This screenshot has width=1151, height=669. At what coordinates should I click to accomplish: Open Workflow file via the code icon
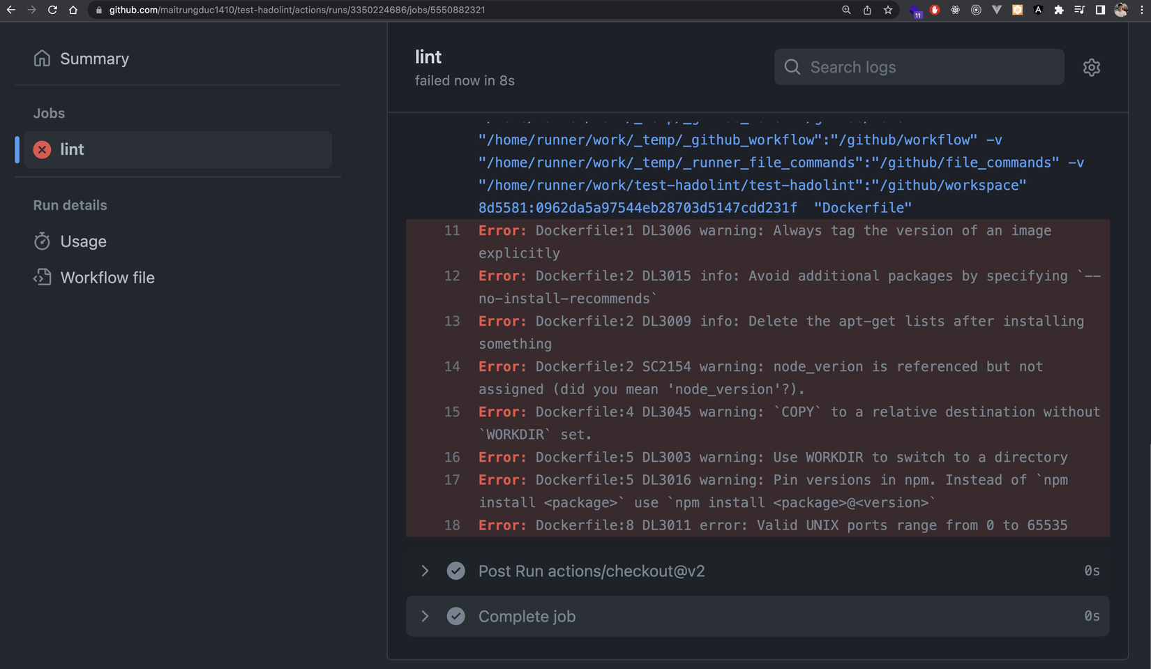click(x=43, y=277)
